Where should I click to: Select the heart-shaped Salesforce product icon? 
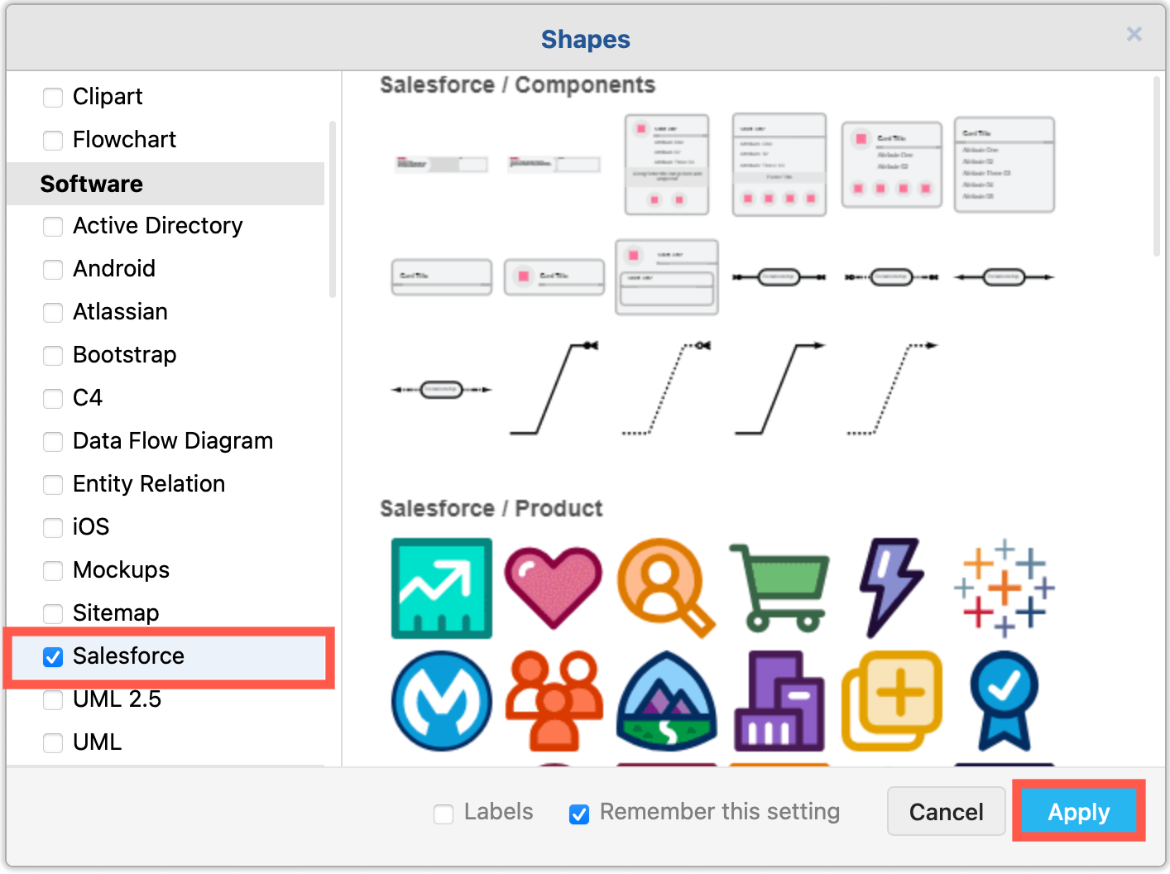[x=554, y=588]
